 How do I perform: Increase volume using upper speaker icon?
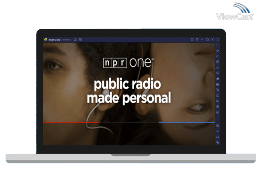(218, 51)
